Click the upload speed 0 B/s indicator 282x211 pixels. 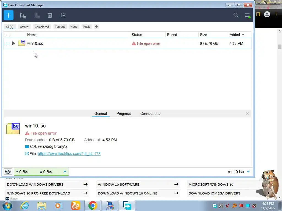46,172
